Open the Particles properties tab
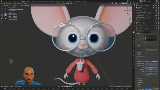Image resolution: width=160 pixels, height=90 pixels. pyautogui.click(x=133, y=55)
